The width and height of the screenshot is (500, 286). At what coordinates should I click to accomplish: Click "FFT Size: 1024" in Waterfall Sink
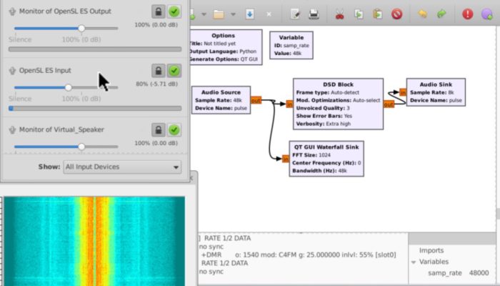311,155
